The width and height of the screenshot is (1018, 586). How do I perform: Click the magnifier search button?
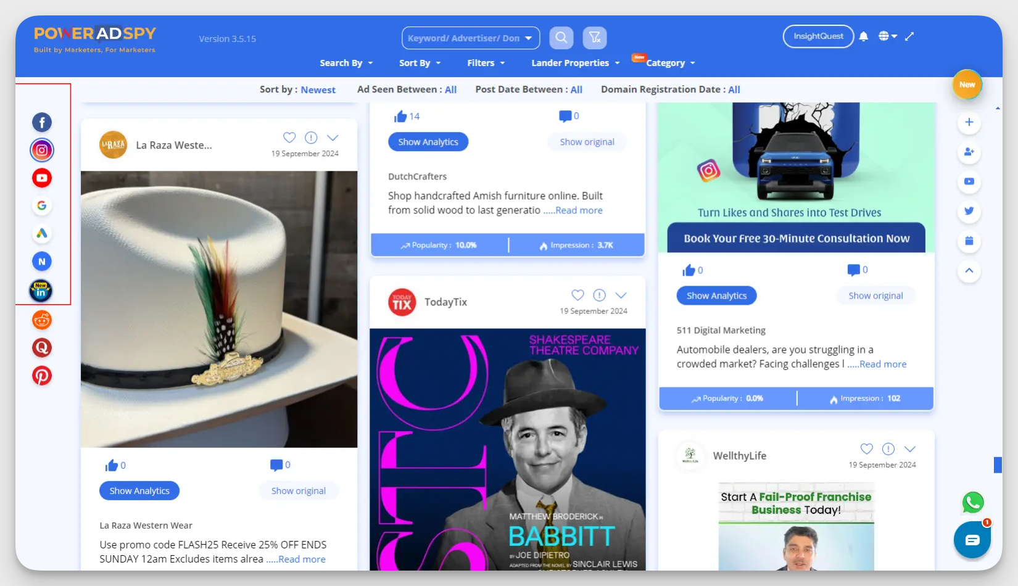[x=561, y=38]
